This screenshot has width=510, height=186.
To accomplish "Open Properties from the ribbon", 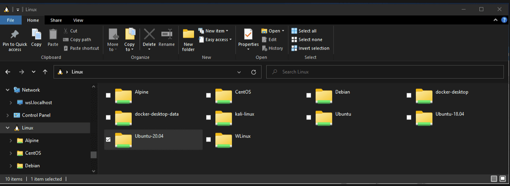I will pos(248,35).
